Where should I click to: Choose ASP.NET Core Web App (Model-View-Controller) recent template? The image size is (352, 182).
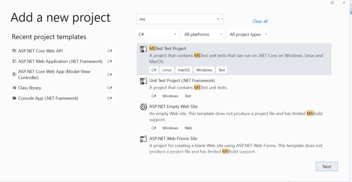[x=55, y=74]
